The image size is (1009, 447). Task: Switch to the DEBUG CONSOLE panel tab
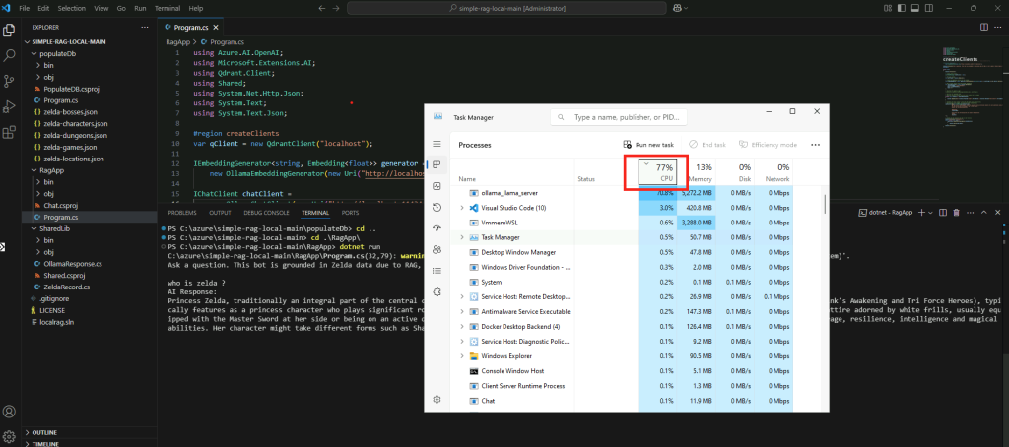[x=266, y=213]
